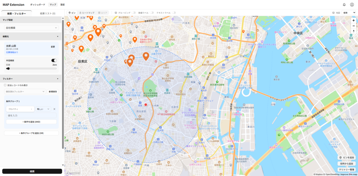The image size is (358, 176).
Task: Toggle the グルーピング switch
Action: click(x=134, y=13)
